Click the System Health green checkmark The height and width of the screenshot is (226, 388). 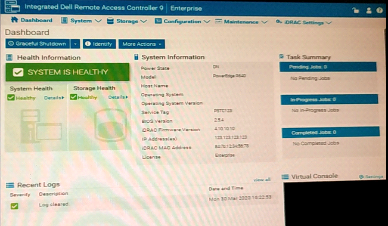(x=12, y=98)
